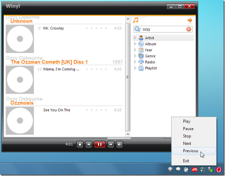The width and height of the screenshot is (225, 176).
Task: Select the Artist icon in library
Action: click(x=141, y=38)
